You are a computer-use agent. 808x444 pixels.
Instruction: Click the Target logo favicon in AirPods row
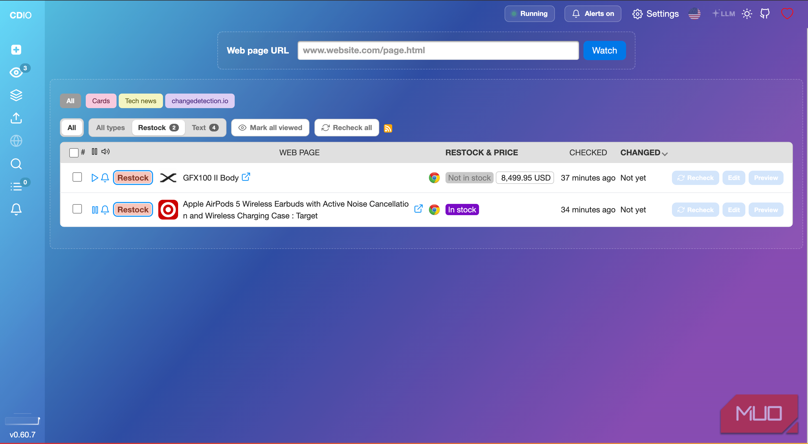(168, 209)
